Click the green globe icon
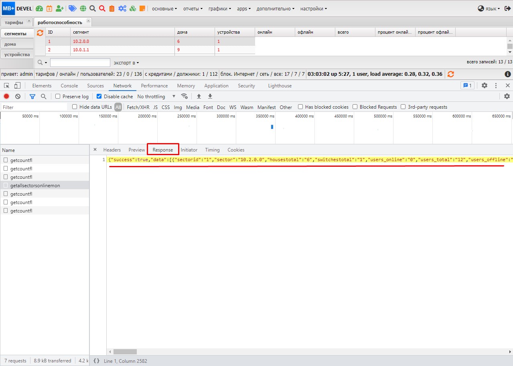Screen dimensions: 513x366 click(83, 8)
